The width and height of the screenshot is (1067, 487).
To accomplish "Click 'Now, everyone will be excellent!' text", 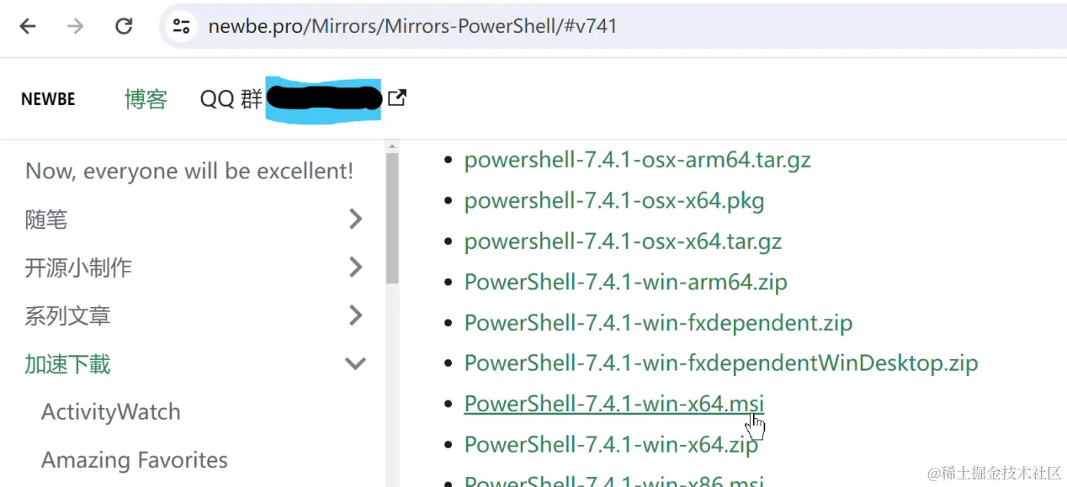I will click(x=189, y=172).
